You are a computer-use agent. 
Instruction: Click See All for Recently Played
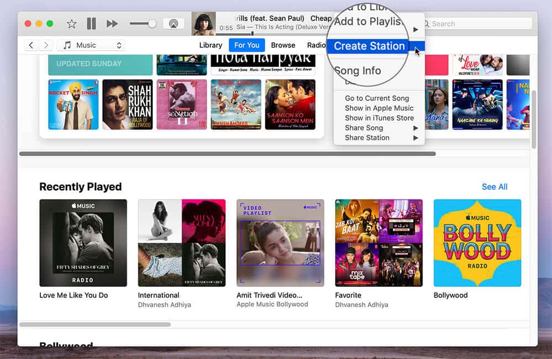click(x=494, y=187)
